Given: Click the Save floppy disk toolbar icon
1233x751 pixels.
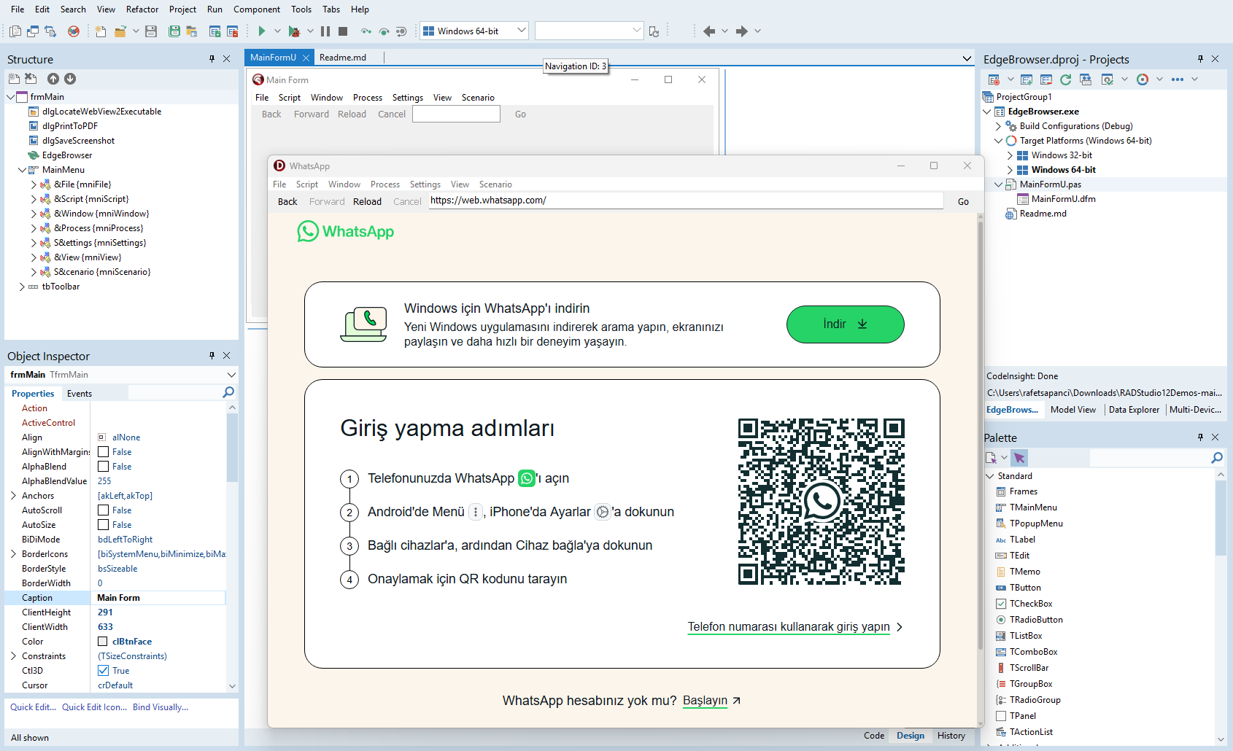Looking at the screenshot, I should click(151, 31).
